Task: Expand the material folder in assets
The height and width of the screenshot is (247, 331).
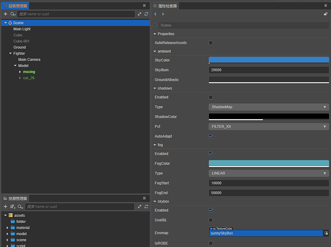Action: (x=7, y=228)
